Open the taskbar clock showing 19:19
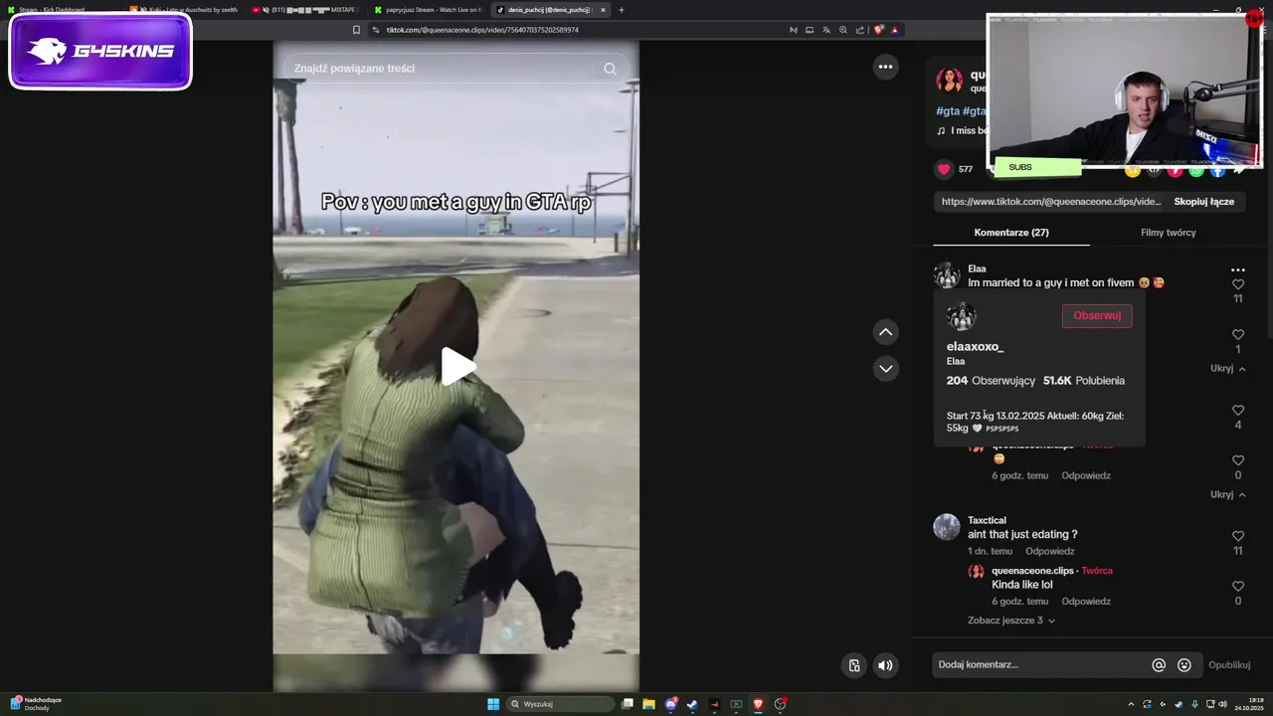This screenshot has height=716, width=1273. pyautogui.click(x=1249, y=704)
